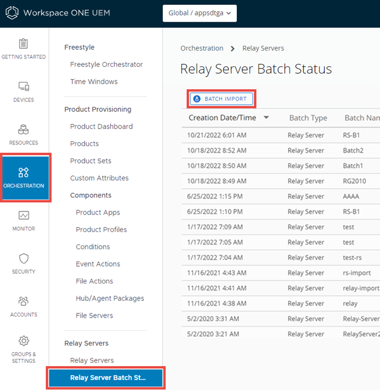Select row dated 11/16/2021 4:38 AM
This screenshot has width=380, height=390.
pyautogui.click(x=281, y=304)
